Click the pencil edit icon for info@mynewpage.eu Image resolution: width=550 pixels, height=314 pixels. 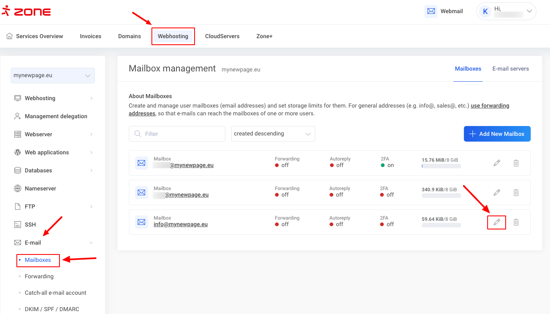[x=497, y=222]
